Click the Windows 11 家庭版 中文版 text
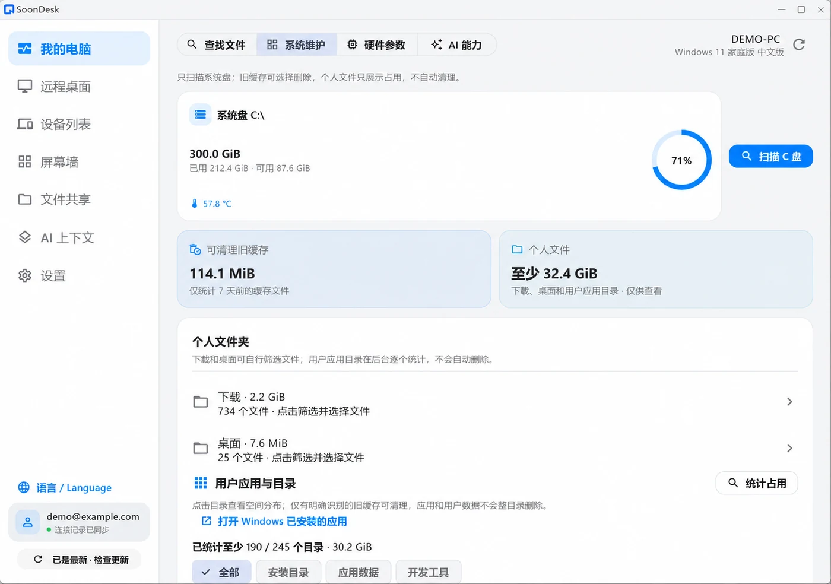 point(729,52)
